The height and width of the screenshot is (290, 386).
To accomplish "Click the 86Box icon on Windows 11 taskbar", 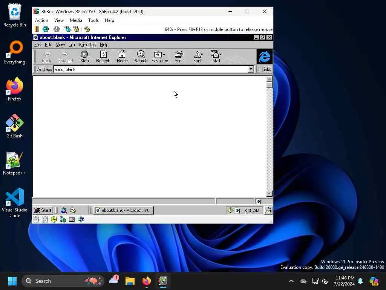I will pyautogui.click(x=163, y=281).
